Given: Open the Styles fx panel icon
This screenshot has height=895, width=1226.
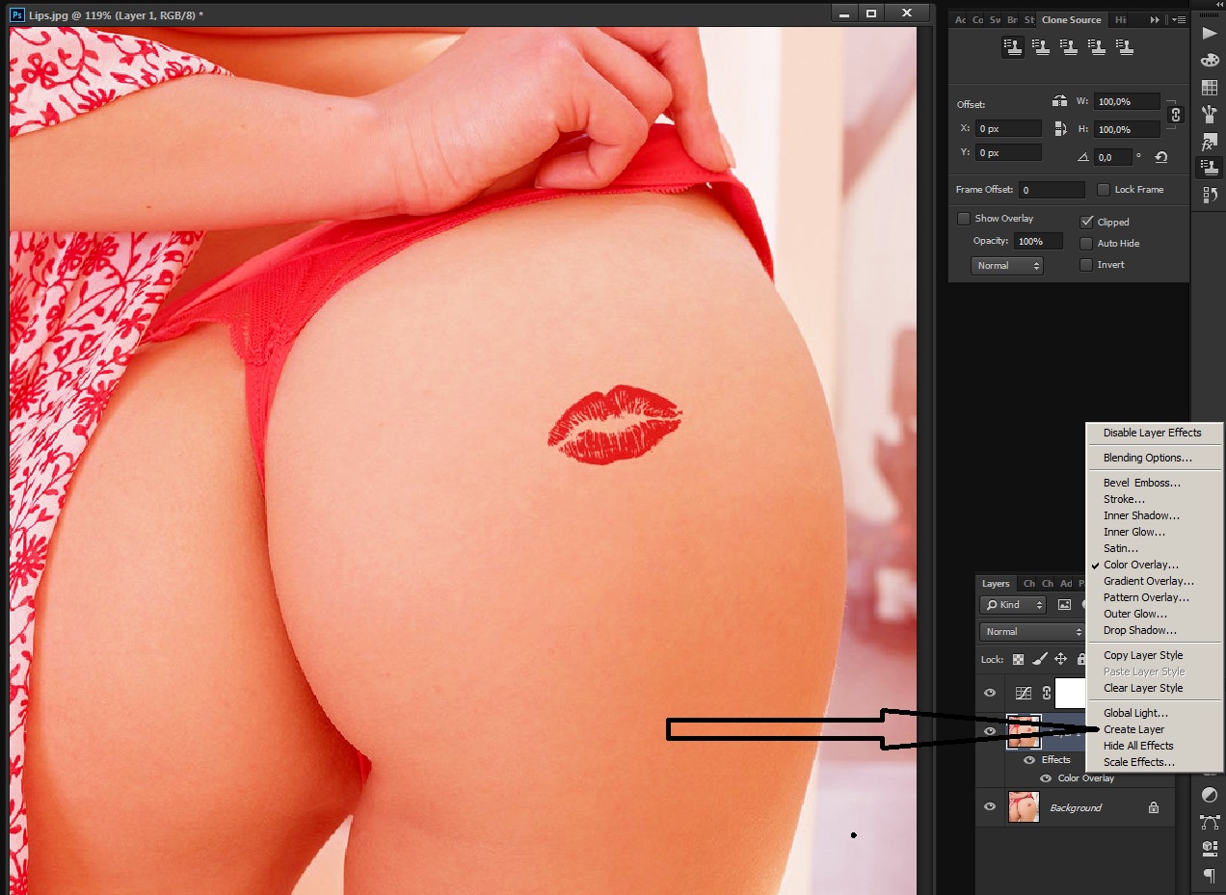Looking at the screenshot, I should click(1209, 142).
